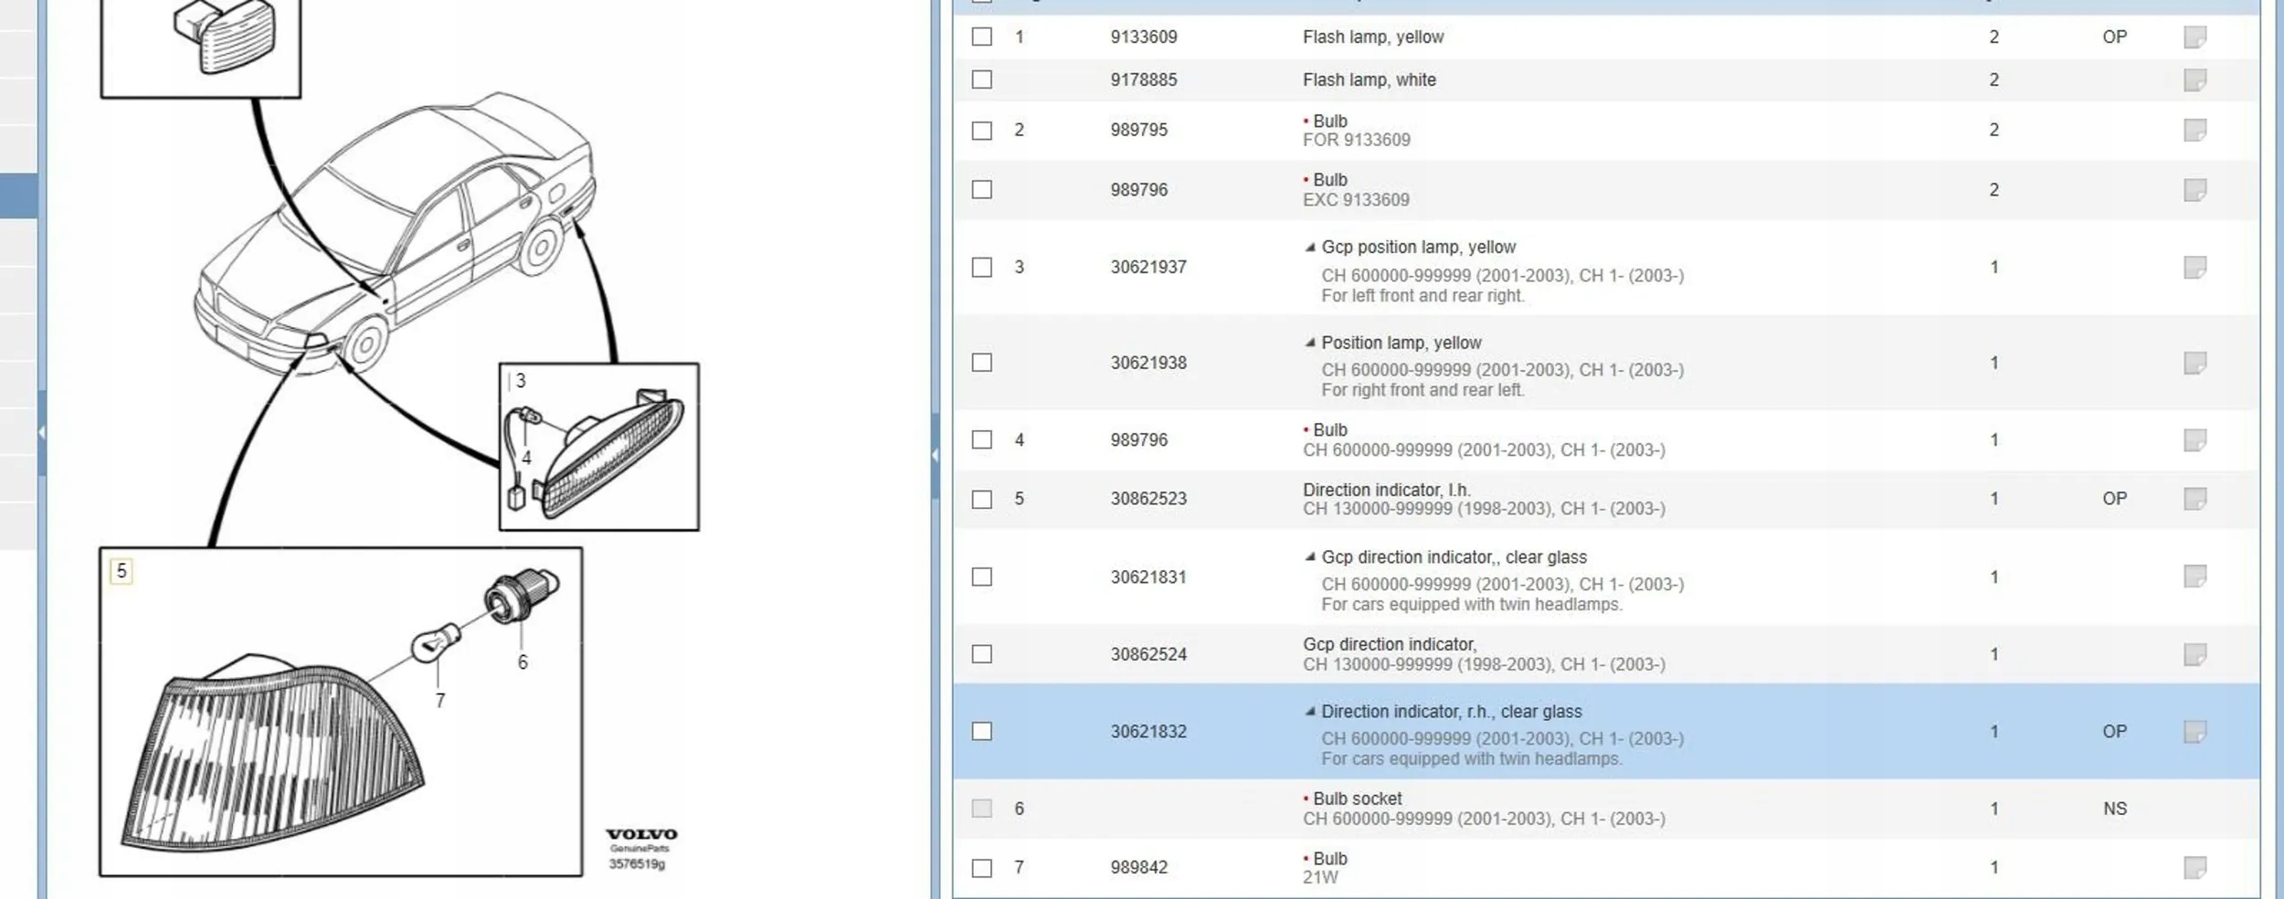Image resolution: width=2284 pixels, height=899 pixels.
Task: Open note icon for part 989842
Action: point(2194,868)
